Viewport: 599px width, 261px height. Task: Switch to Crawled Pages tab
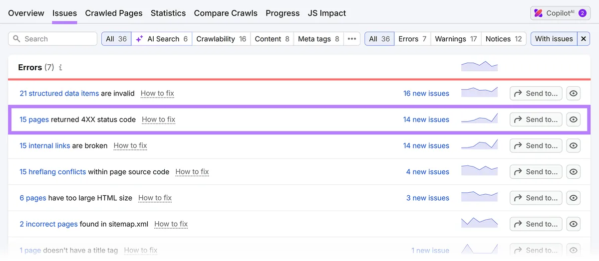pyautogui.click(x=114, y=13)
